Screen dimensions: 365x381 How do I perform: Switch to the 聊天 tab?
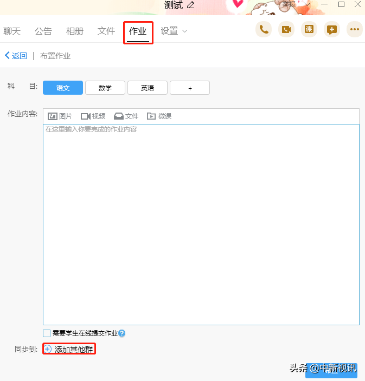12,31
